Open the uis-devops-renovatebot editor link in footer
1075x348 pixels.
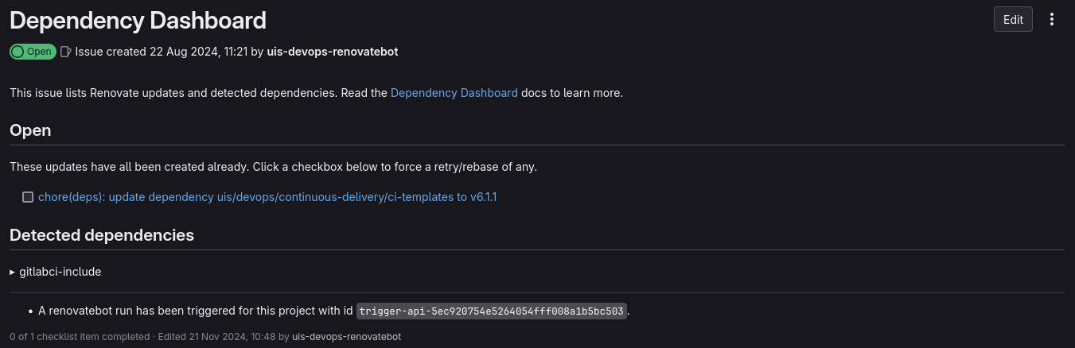[x=346, y=337]
